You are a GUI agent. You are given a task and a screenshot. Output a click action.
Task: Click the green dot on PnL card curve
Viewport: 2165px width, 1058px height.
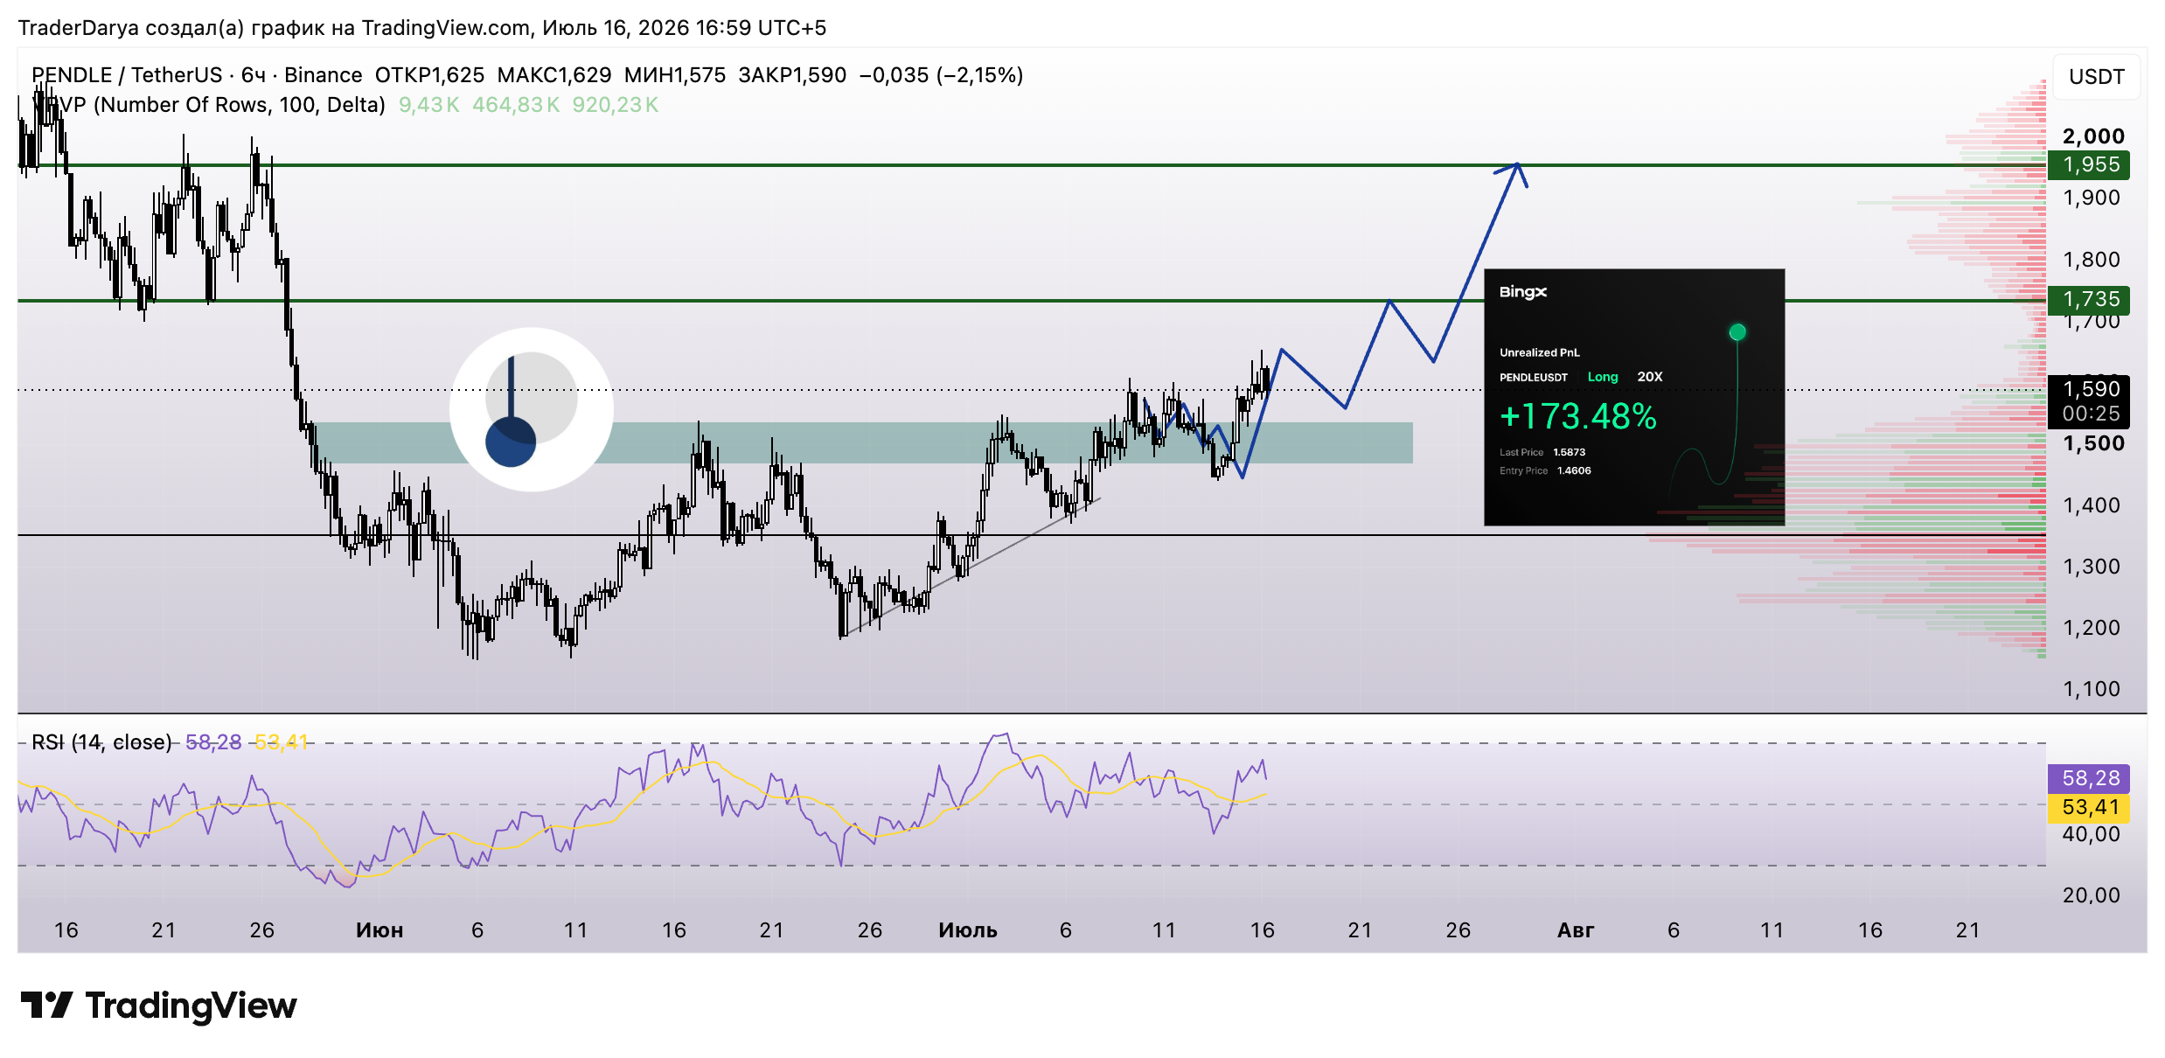point(1737,332)
